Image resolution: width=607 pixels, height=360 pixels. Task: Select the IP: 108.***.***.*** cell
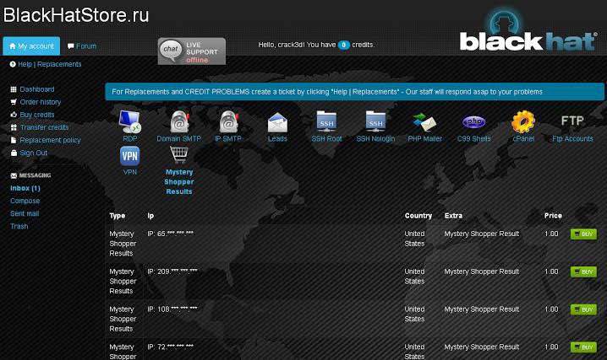pyautogui.click(x=172, y=309)
